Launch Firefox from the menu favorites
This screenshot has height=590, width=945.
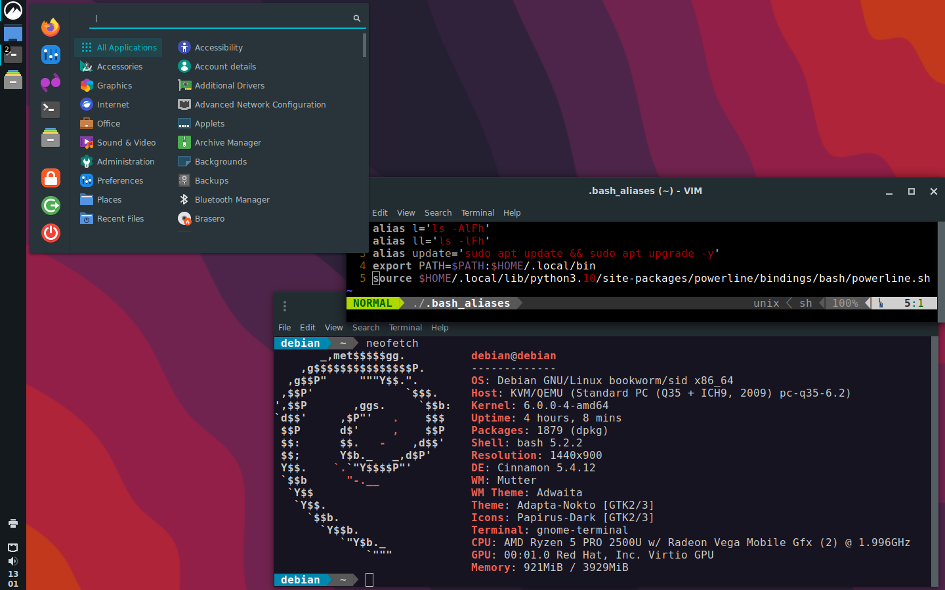pos(51,27)
